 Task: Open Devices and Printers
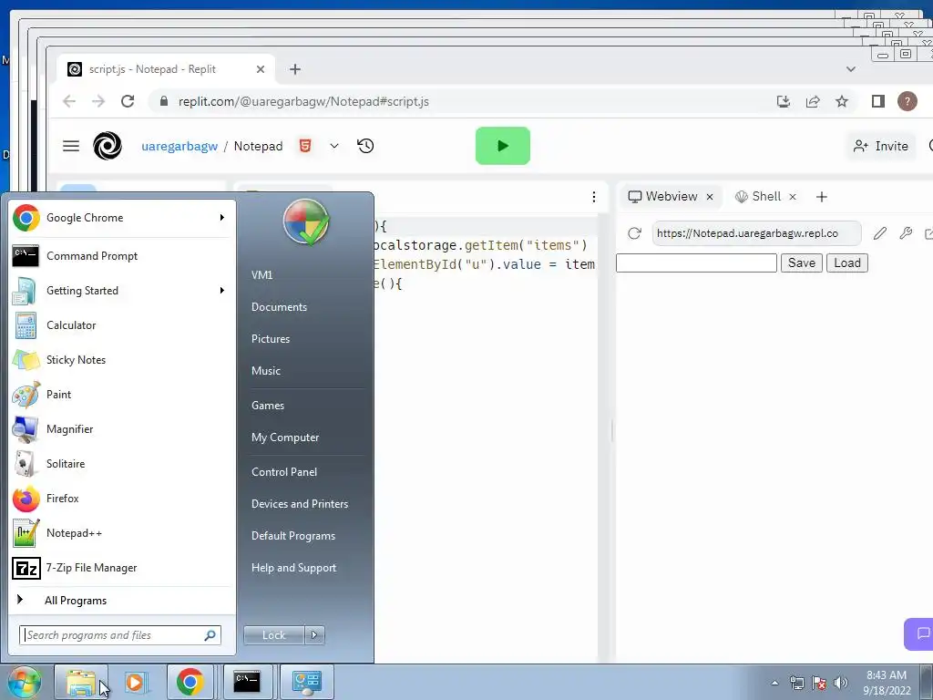pyautogui.click(x=299, y=504)
